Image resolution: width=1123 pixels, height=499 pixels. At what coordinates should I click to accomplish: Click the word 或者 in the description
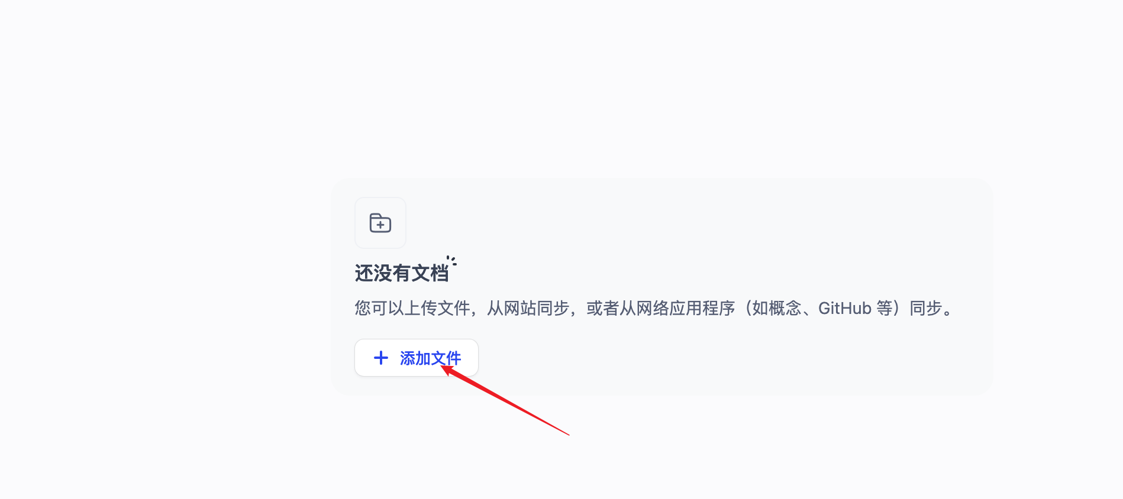click(603, 308)
